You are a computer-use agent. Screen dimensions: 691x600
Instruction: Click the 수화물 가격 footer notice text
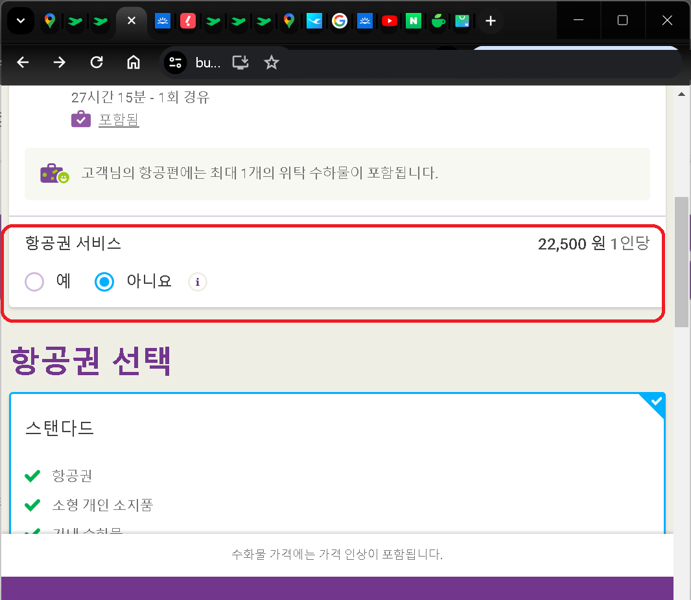tap(337, 554)
